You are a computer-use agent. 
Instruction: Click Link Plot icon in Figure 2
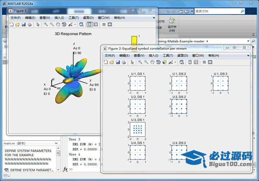tap(181, 62)
